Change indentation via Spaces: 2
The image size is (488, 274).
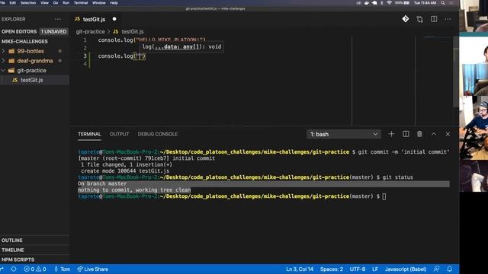332,269
